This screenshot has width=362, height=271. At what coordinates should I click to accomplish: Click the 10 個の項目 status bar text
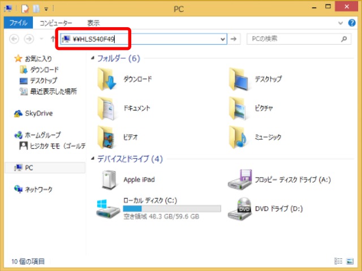click(28, 261)
